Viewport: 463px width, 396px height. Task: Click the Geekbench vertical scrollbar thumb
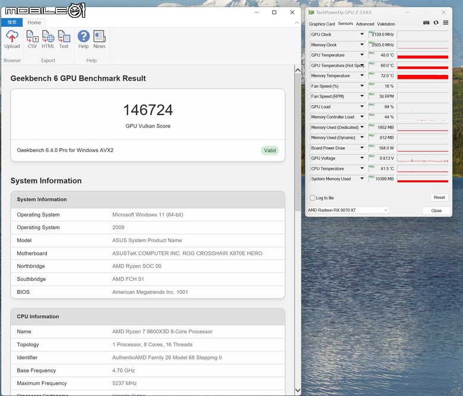click(297, 142)
